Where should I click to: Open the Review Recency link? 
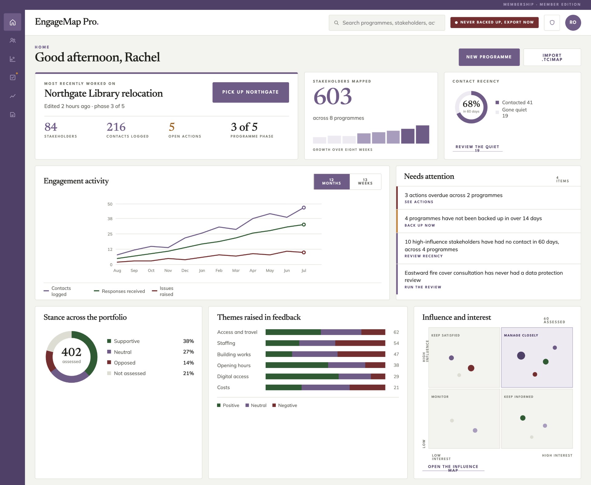click(424, 256)
